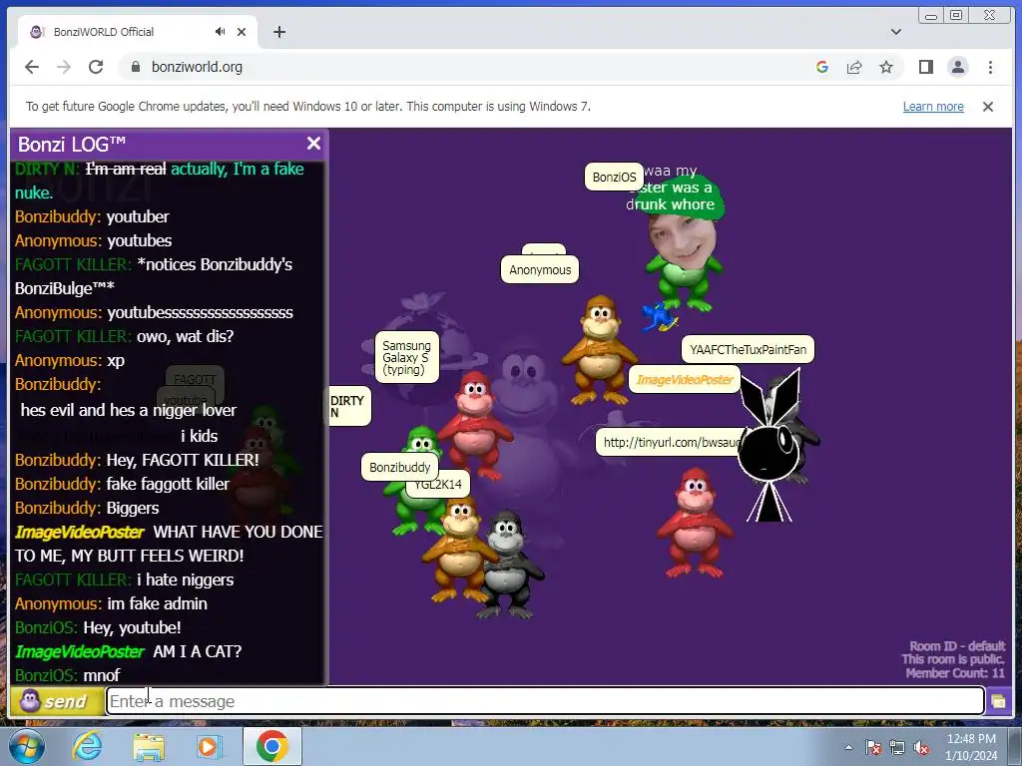
Task: Click the send button
Action: point(57,701)
